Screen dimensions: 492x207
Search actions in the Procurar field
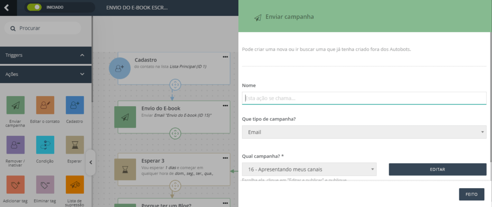coord(43,28)
